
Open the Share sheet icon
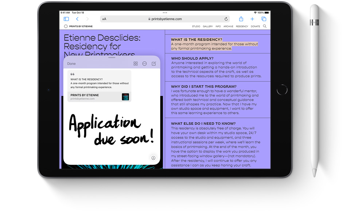coord(241,19)
